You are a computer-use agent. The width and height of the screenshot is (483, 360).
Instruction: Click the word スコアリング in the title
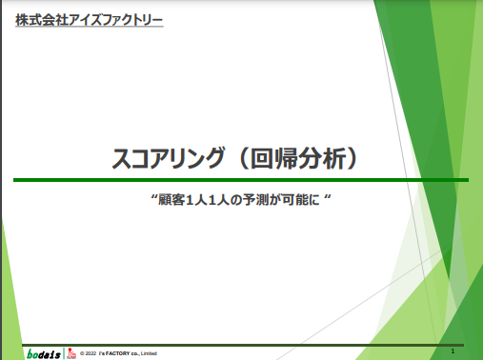click(168, 158)
